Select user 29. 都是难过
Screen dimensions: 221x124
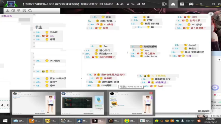(x=154, y=82)
